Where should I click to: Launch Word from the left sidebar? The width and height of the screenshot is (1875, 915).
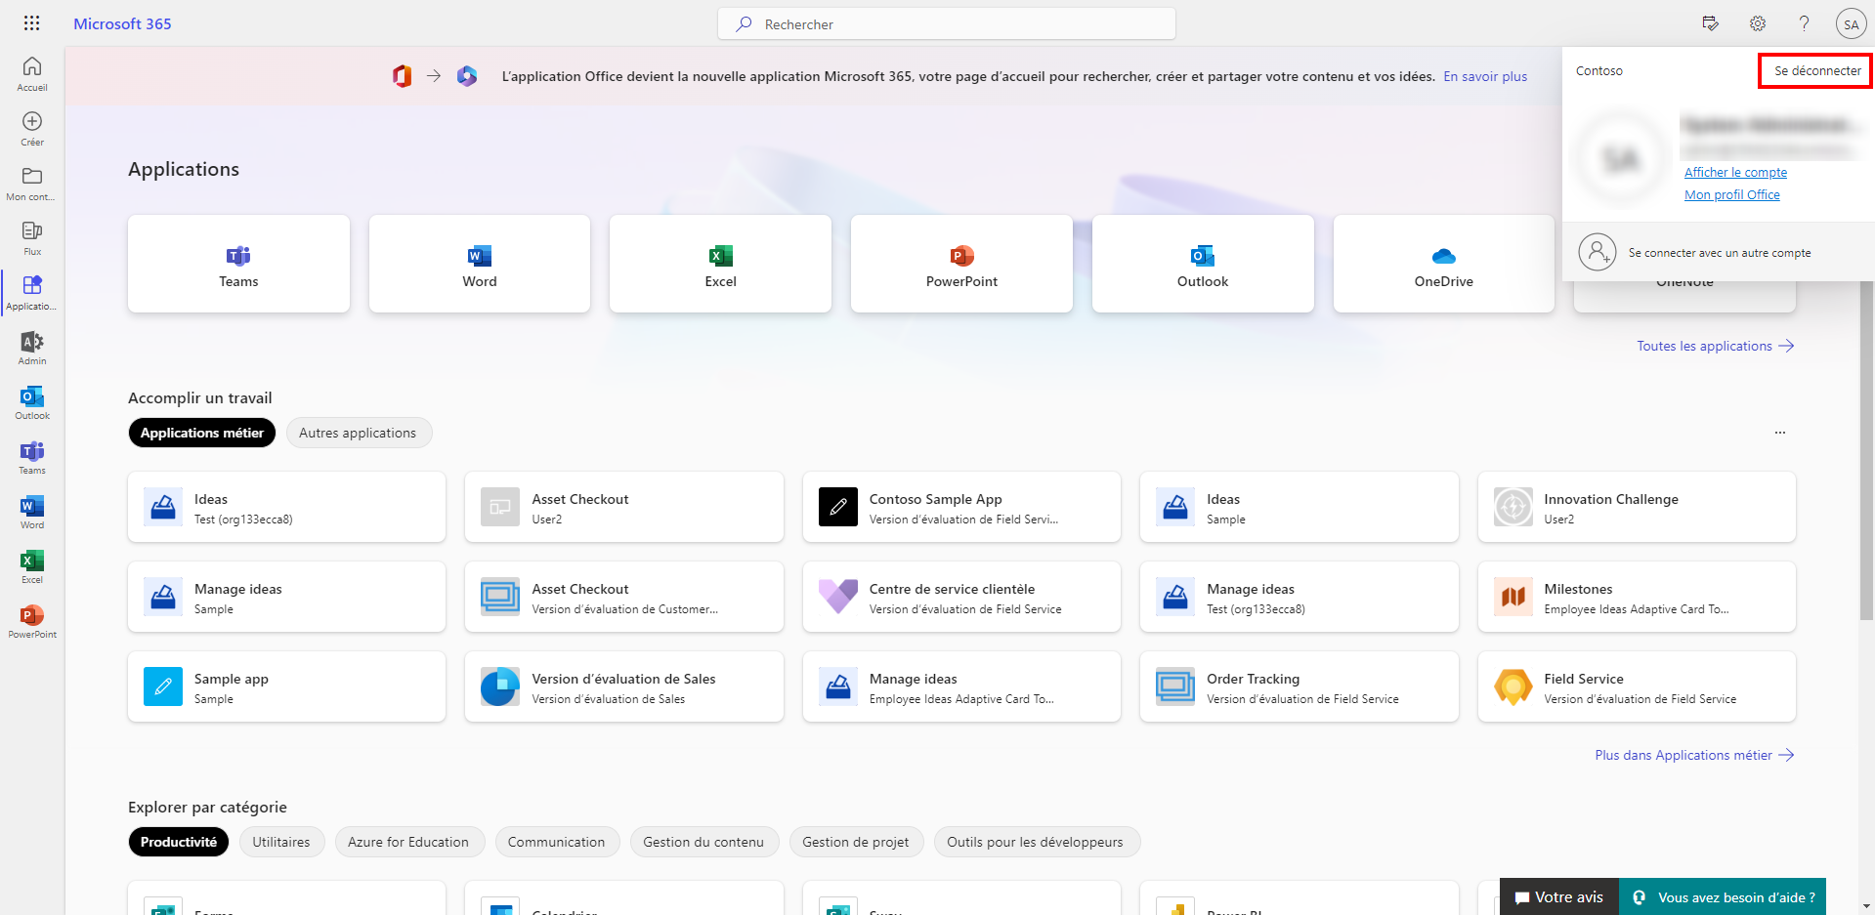tap(32, 512)
